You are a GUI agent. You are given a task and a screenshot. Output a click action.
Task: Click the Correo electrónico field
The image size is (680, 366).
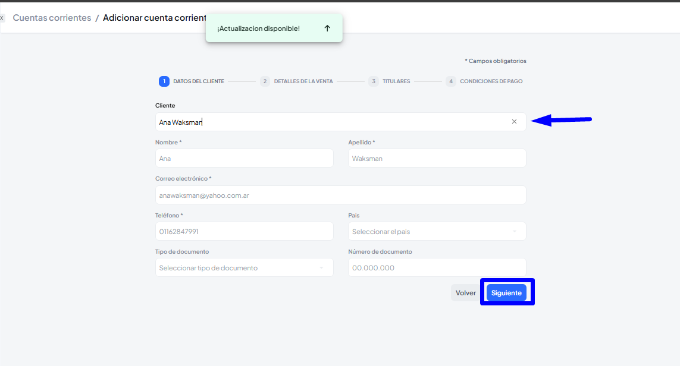[x=340, y=195]
